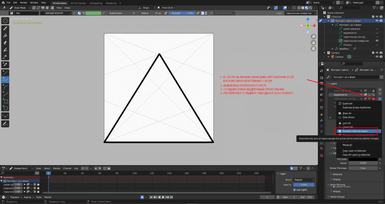Toggle Autolock Inactive Layers checkbox
This screenshot has width=385, height=204.
pos(340,131)
